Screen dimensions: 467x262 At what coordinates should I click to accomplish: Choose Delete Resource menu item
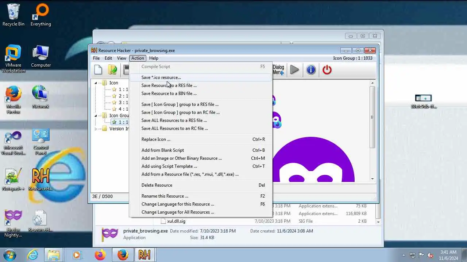[201, 185]
